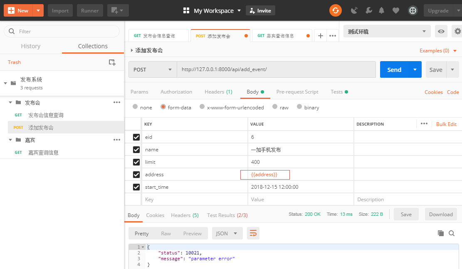Uncheck the name parameter checkbox

[x=136, y=150]
